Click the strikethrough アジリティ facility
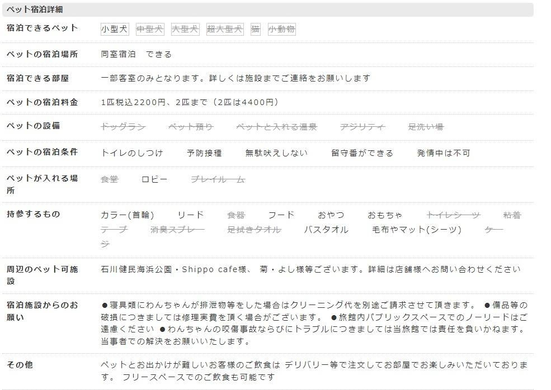Viewport: 551px width, 390px height. pyautogui.click(x=362, y=127)
